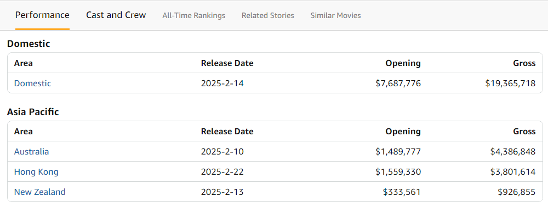This screenshot has width=548, height=208.
Task: Select Hong Kong's opening amount $1,559,330
Action: click(x=398, y=172)
